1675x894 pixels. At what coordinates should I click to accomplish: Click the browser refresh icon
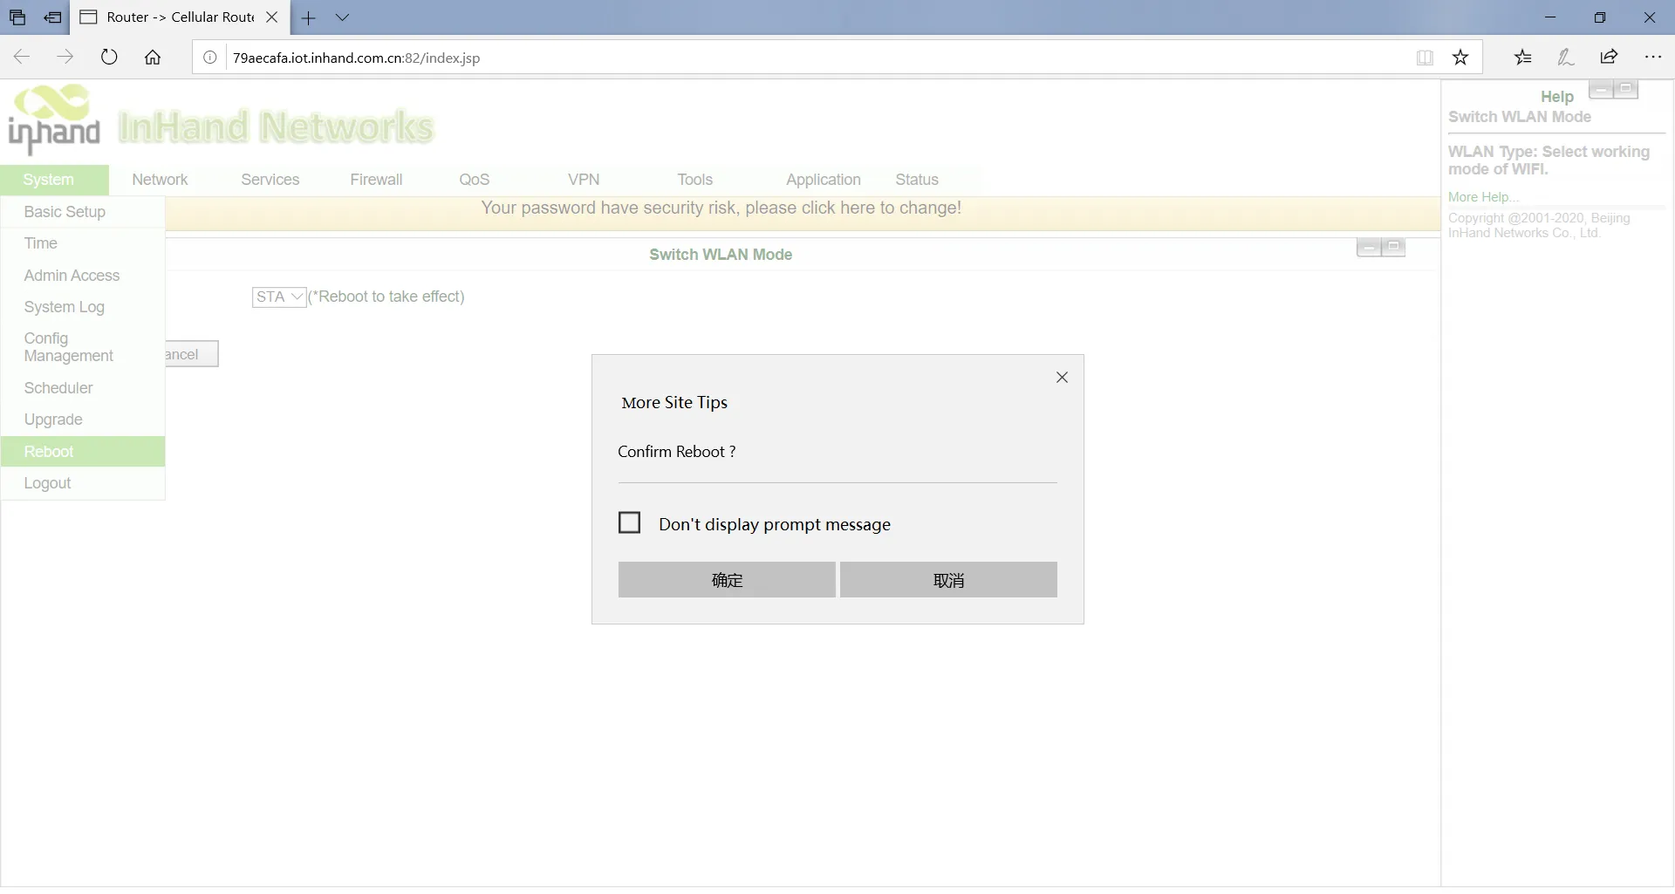[x=109, y=58]
